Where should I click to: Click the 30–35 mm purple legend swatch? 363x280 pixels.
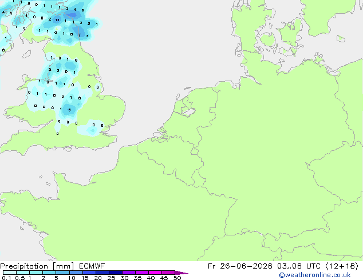coord(129,273)
